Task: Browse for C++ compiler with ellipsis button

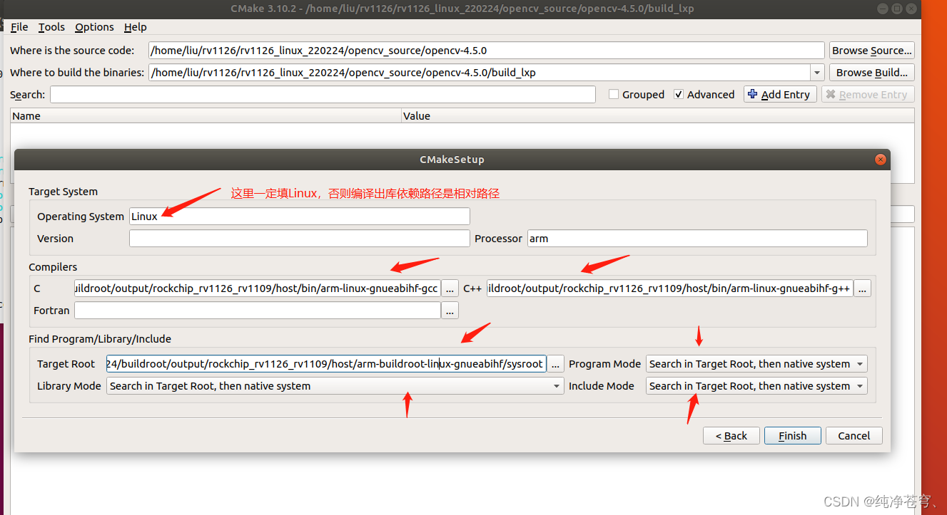Action: click(863, 288)
